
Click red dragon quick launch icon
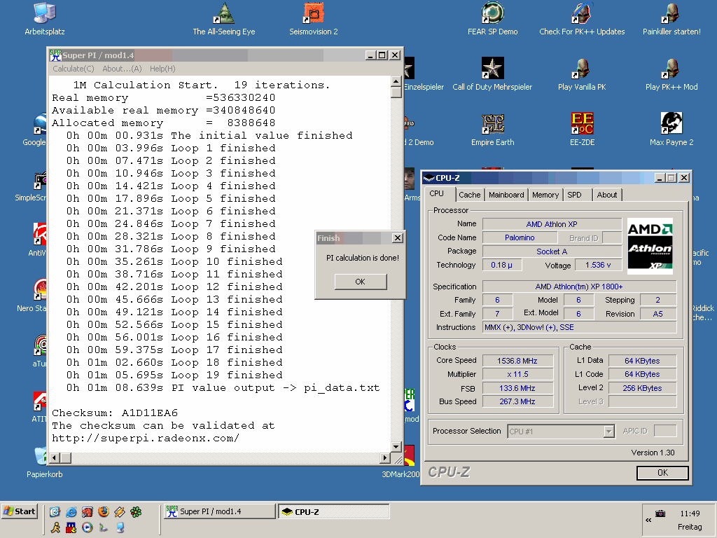[x=87, y=511]
